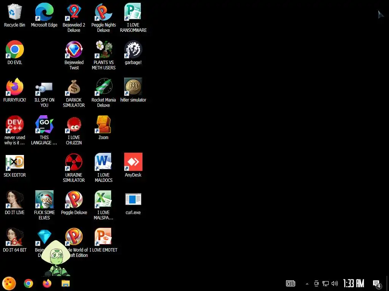Click the green Peridot desktop mascot

[57, 258]
